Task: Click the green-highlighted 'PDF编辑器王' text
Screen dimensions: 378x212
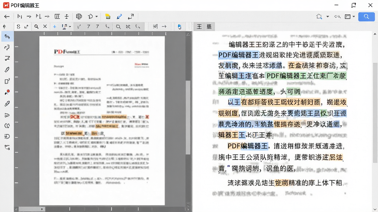Action: pos(286,76)
